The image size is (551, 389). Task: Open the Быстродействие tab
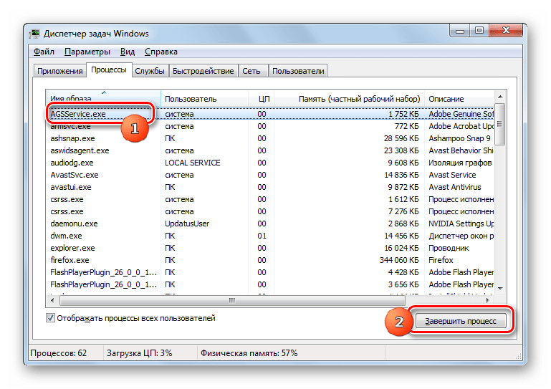pyautogui.click(x=203, y=71)
